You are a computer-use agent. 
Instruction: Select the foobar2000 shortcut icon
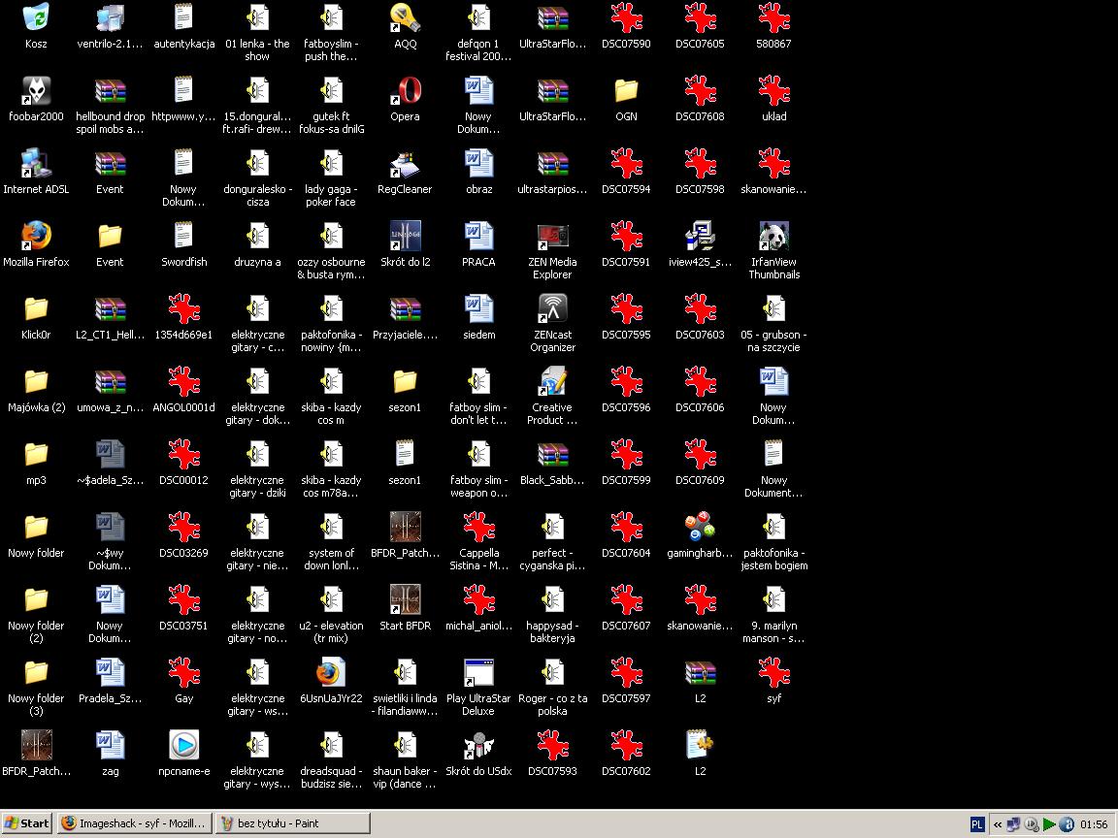click(x=36, y=91)
